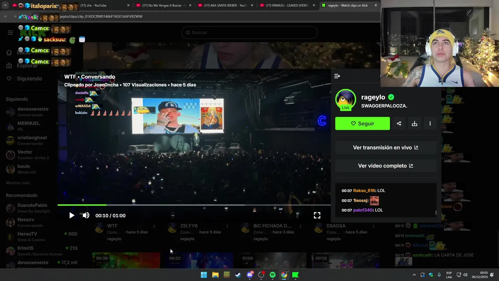Play the WTF clip
The height and width of the screenshot is (281, 499).
(x=72, y=215)
